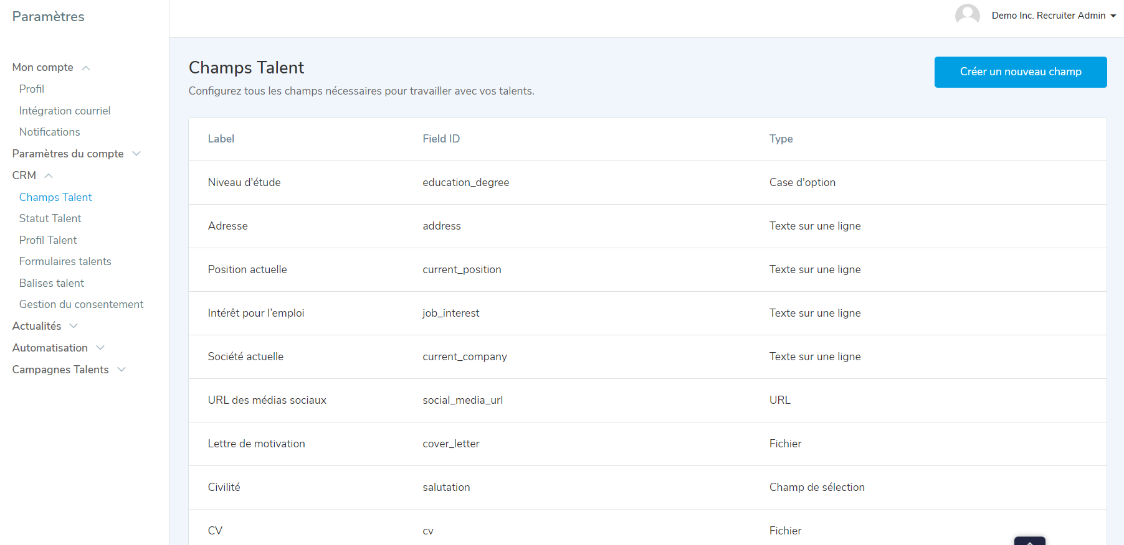Viewport: 1124px width, 545px height.
Task: Click the user avatar icon
Action: (x=967, y=15)
